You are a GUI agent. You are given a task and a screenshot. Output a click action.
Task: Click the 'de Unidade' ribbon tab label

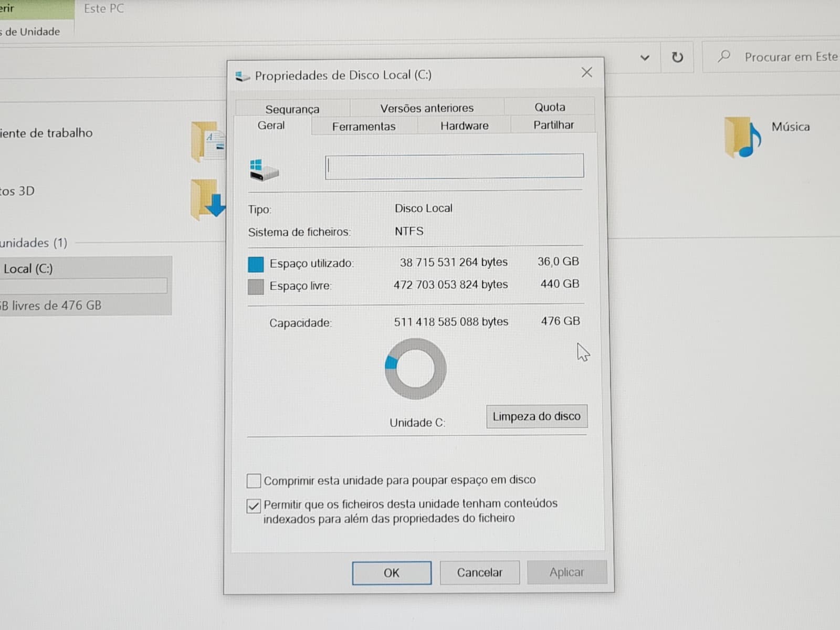33,31
